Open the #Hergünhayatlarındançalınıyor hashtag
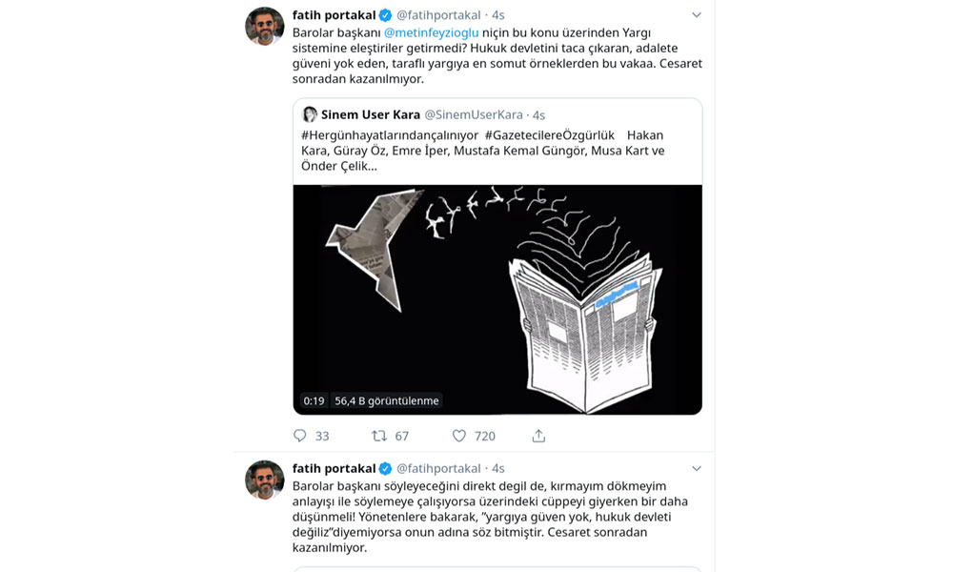This screenshot has width=953, height=572. (x=390, y=135)
